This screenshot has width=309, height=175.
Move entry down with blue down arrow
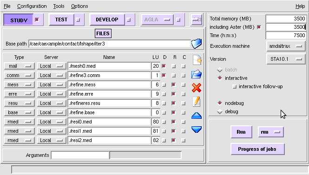[197, 130]
